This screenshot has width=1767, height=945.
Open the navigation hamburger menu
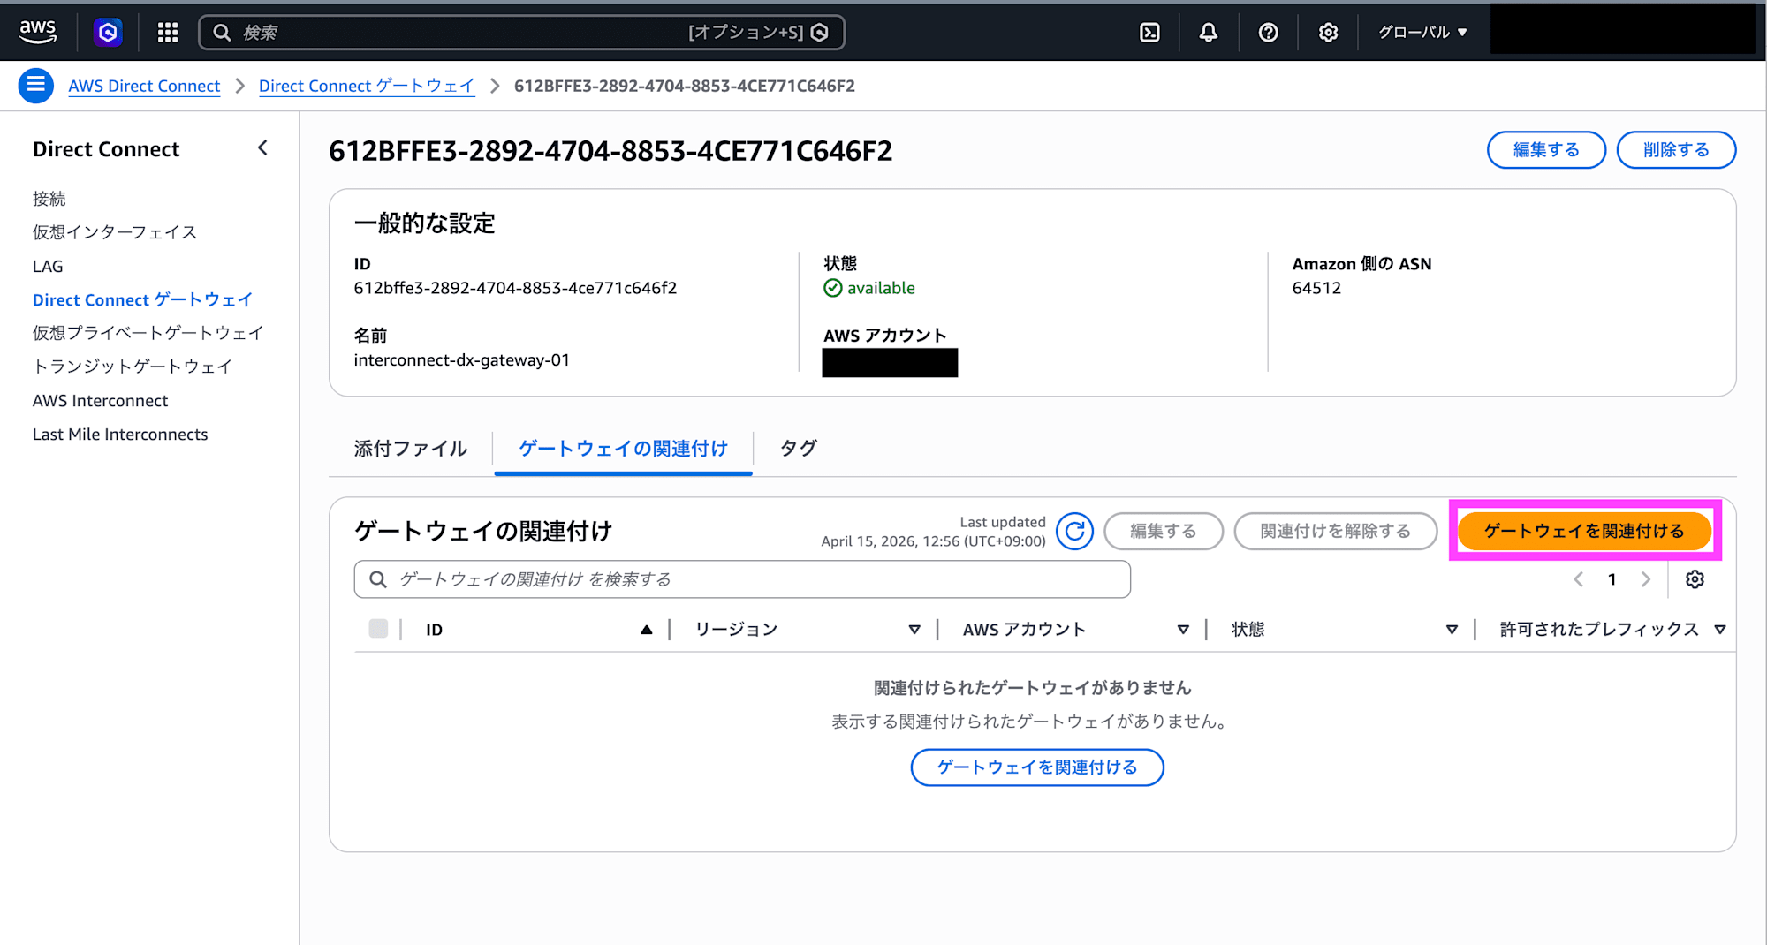point(35,85)
